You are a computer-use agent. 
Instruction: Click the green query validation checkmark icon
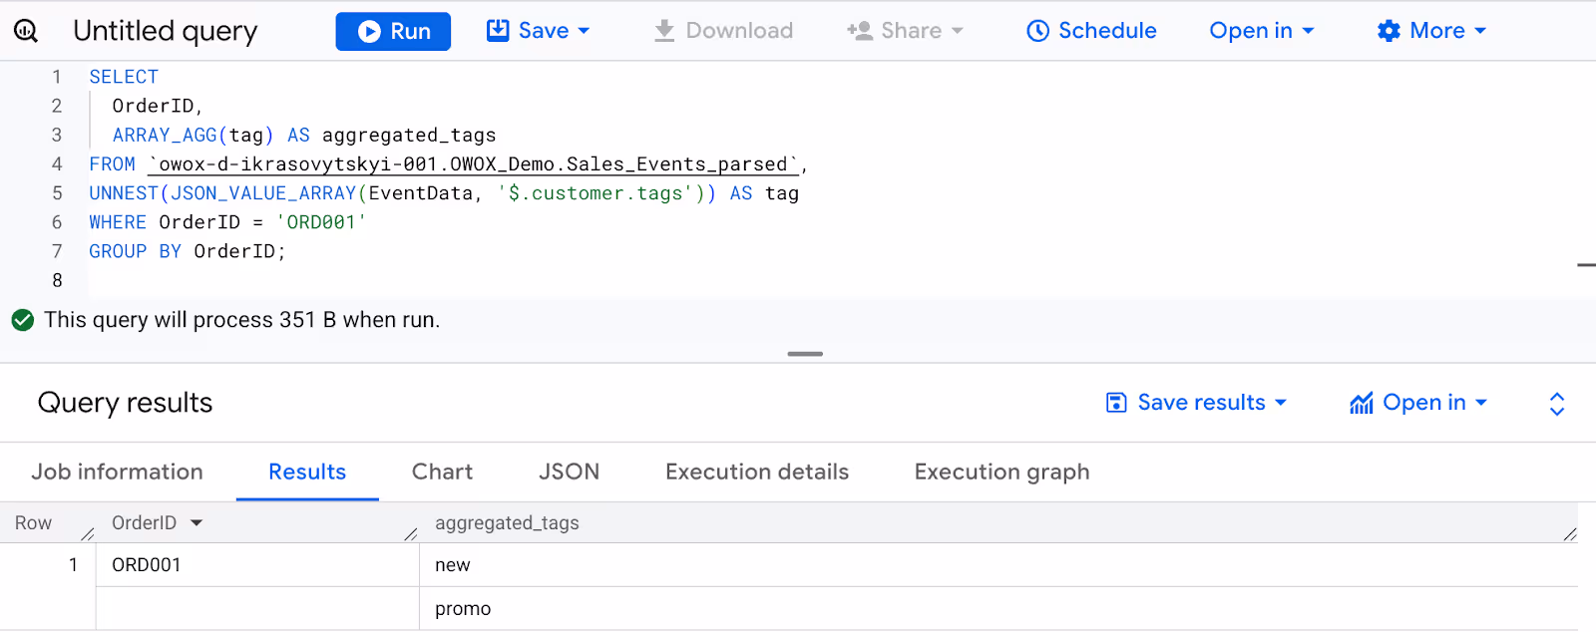23,320
